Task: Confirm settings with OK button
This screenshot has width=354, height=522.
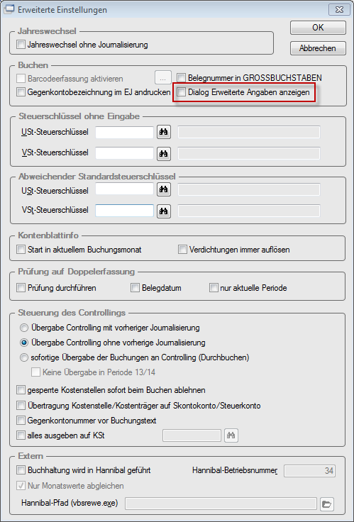Action: tap(318, 28)
